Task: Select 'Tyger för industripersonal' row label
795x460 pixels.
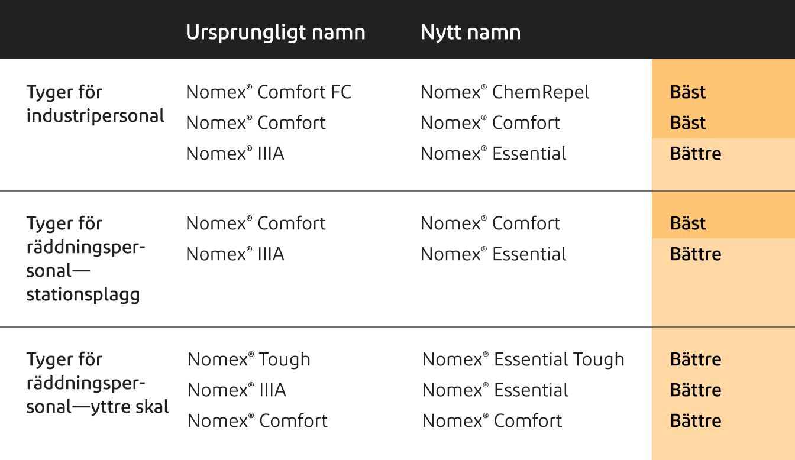Action: tap(95, 104)
